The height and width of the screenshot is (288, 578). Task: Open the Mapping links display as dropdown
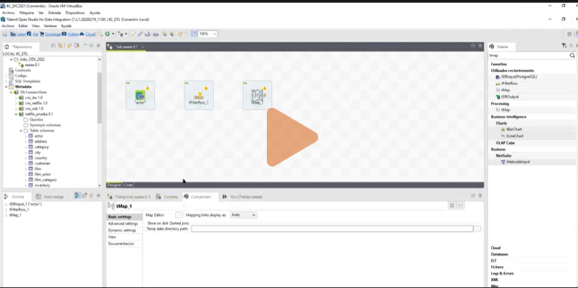[244, 215]
